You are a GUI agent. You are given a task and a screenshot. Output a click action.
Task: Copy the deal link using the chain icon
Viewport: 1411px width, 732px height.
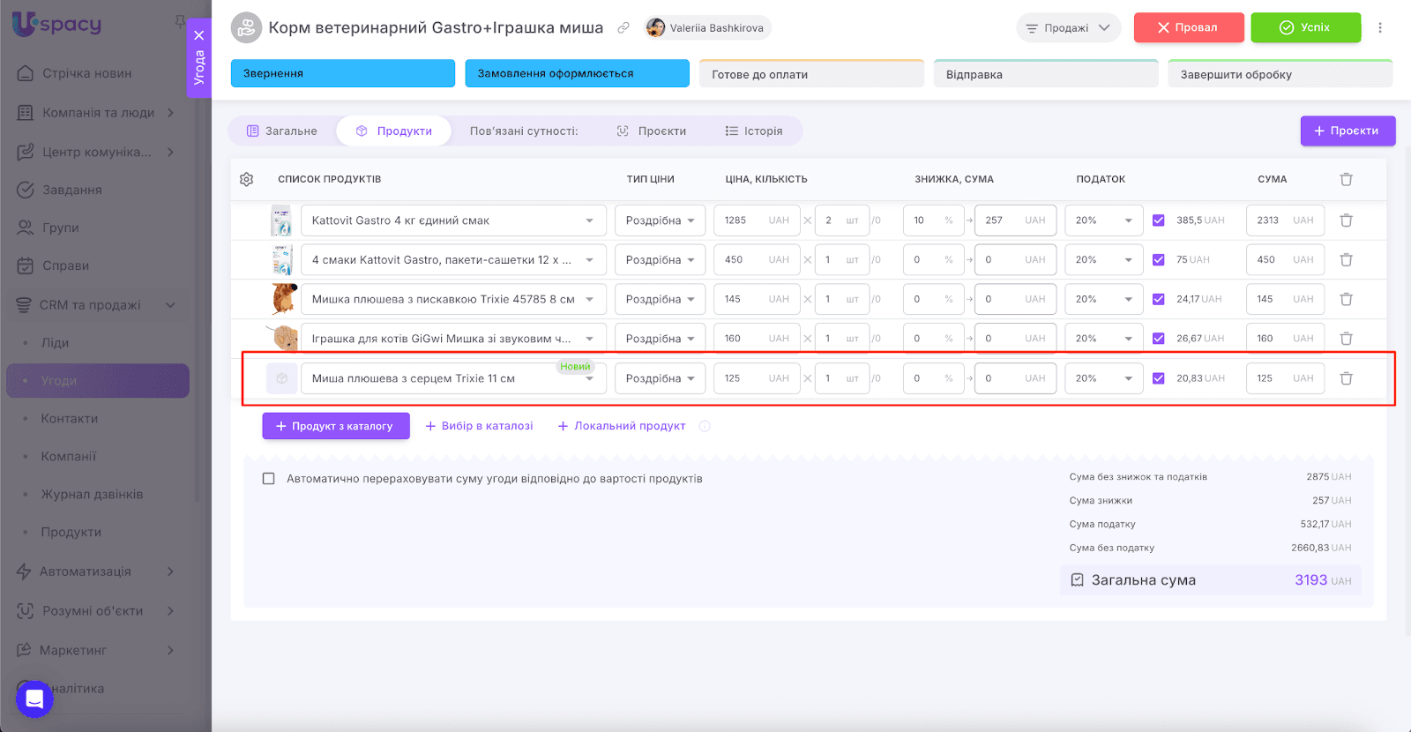(623, 28)
